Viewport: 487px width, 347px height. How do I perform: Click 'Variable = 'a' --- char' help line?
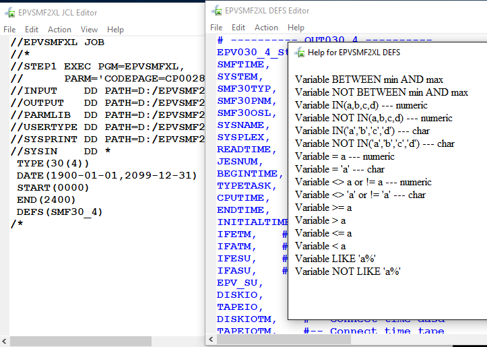point(339,169)
